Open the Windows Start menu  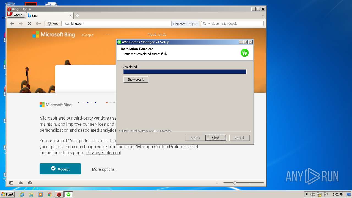[x=7, y=194]
